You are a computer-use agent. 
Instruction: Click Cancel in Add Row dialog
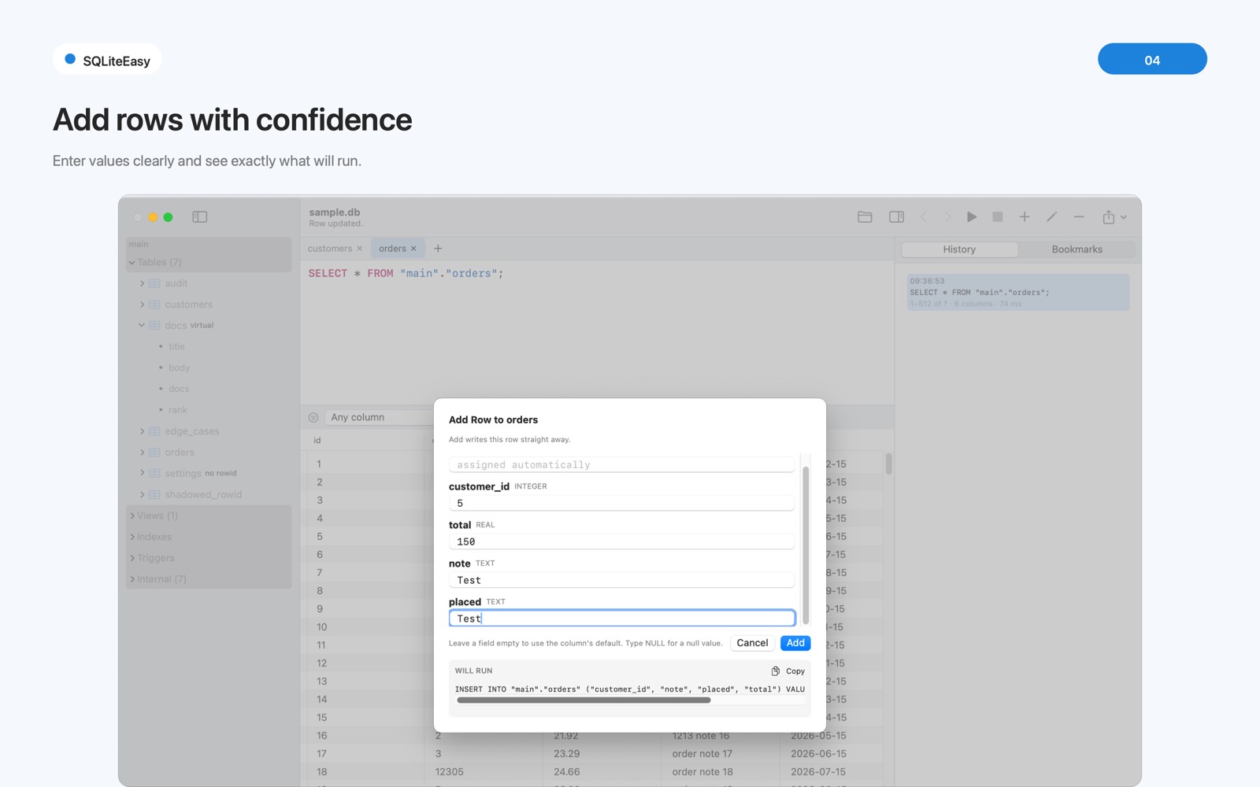click(752, 643)
